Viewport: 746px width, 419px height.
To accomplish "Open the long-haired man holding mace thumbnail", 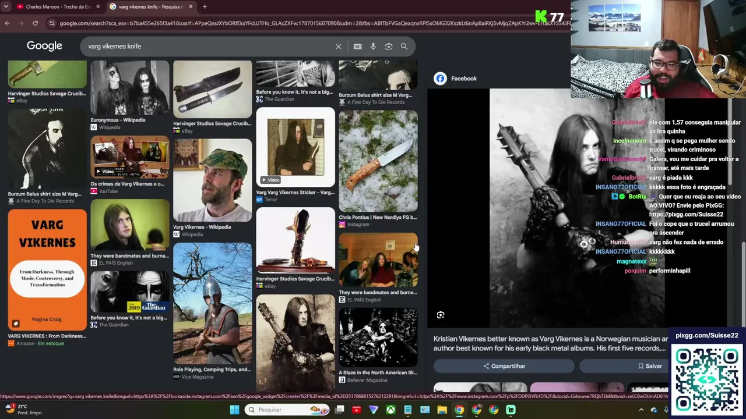I will (295, 342).
